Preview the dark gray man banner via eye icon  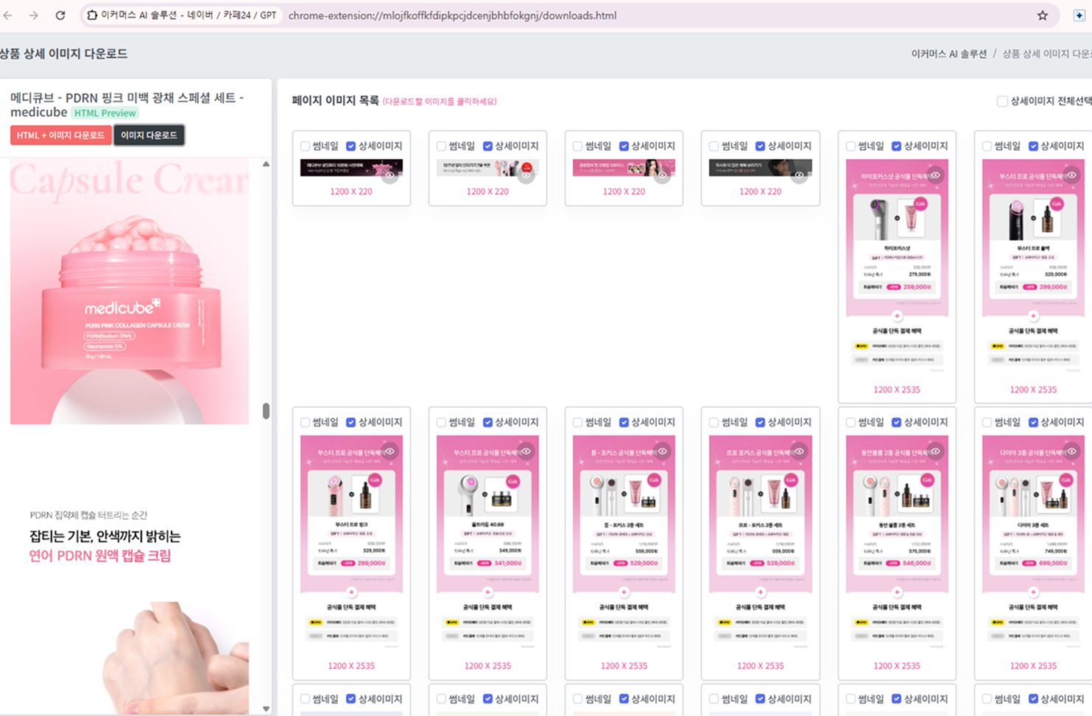[x=798, y=175]
